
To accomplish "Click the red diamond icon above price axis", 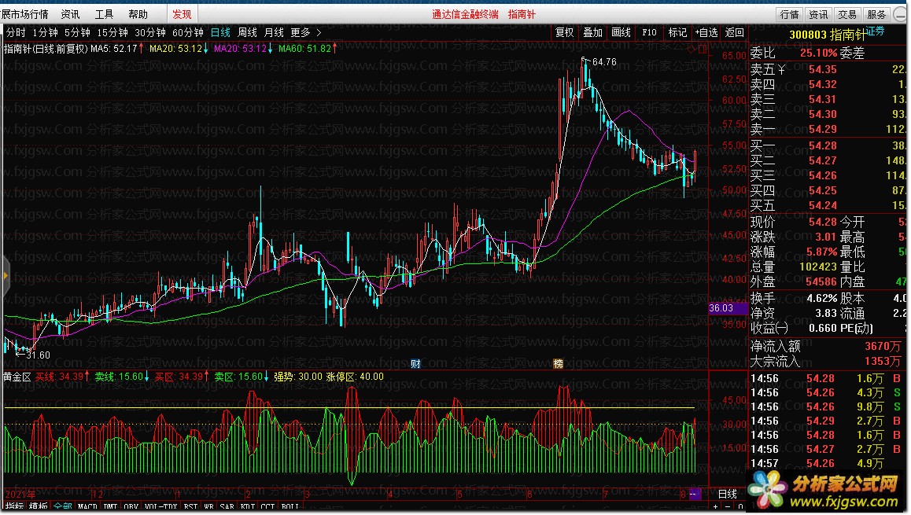I will [691, 50].
